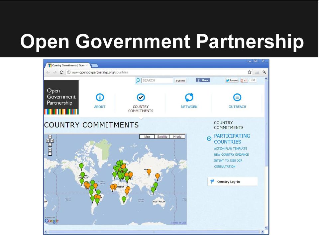Click the Tweet button

(232, 80)
